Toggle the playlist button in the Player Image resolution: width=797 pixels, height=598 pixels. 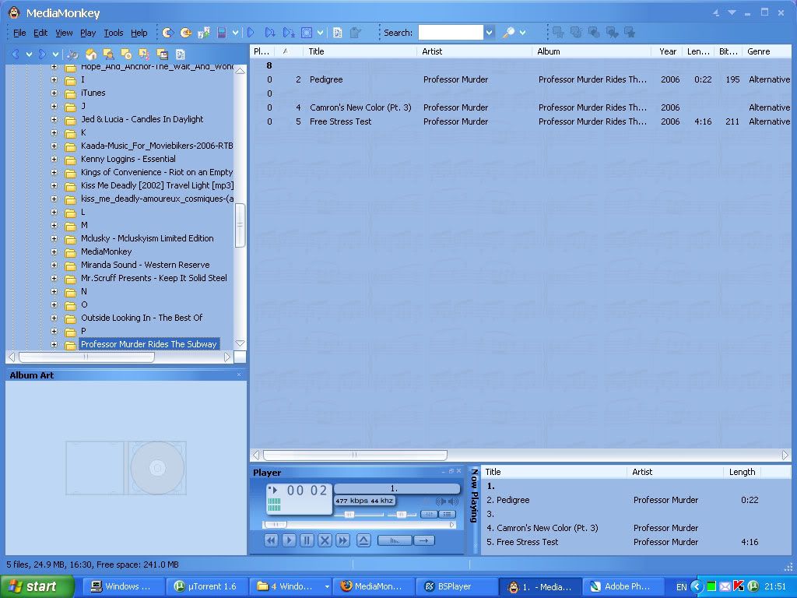(x=448, y=514)
